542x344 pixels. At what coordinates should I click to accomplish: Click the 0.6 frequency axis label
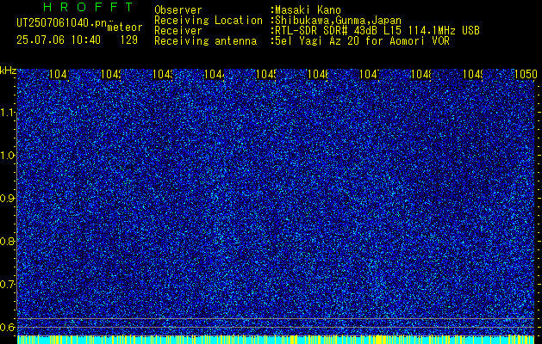coord(9,327)
